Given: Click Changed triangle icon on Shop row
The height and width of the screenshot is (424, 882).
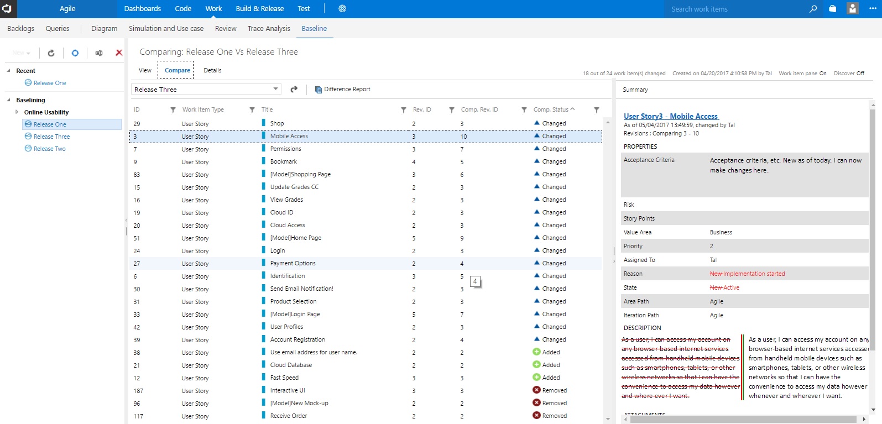Looking at the screenshot, I should coord(537,123).
